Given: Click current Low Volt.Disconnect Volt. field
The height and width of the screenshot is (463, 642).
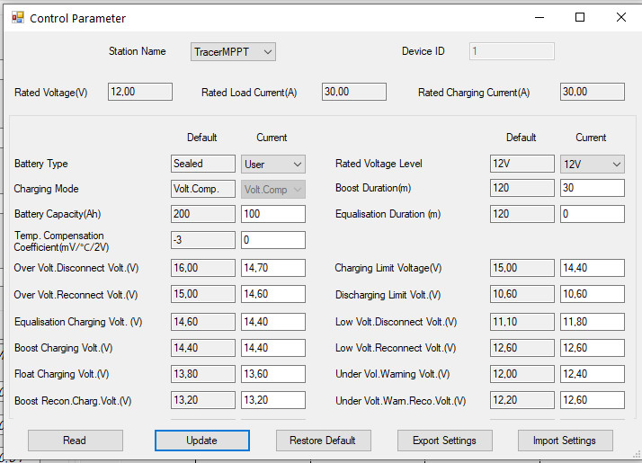Looking at the screenshot, I should tap(591, 322).
